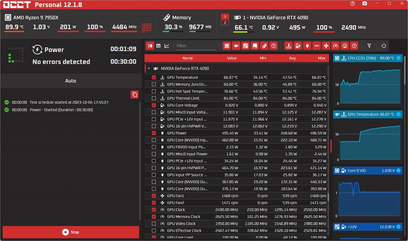Copy log entries with the clipboard icon
Viewport: 408px width, 241px height.
pos(135,95)
